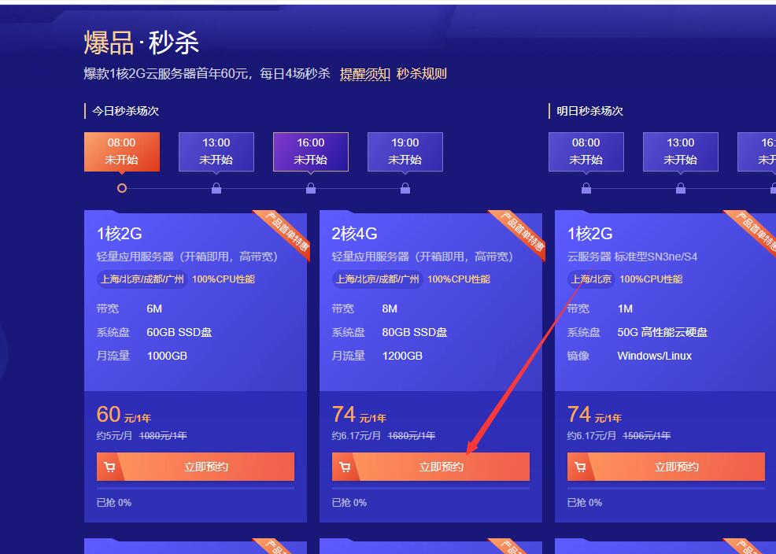Select today's 19:00 flash sale session
Image resolution: width=776 pixels, height=554 pixels.
click(405, 151)
